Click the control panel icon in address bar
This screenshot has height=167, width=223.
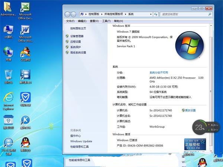click(82, 14)
